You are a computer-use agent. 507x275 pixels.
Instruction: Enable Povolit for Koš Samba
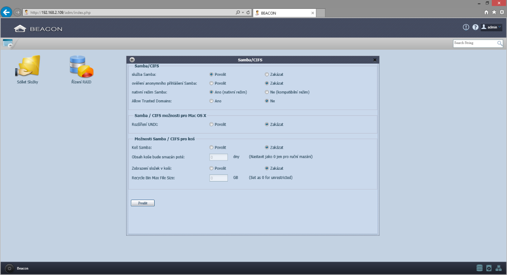click(211, 148)
